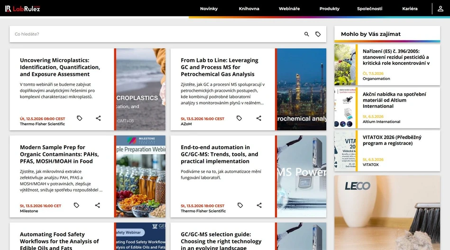The image size is (450, 250).
Task: Click the Food Safety Webinar thumbnail
Action: coord(141,236)
